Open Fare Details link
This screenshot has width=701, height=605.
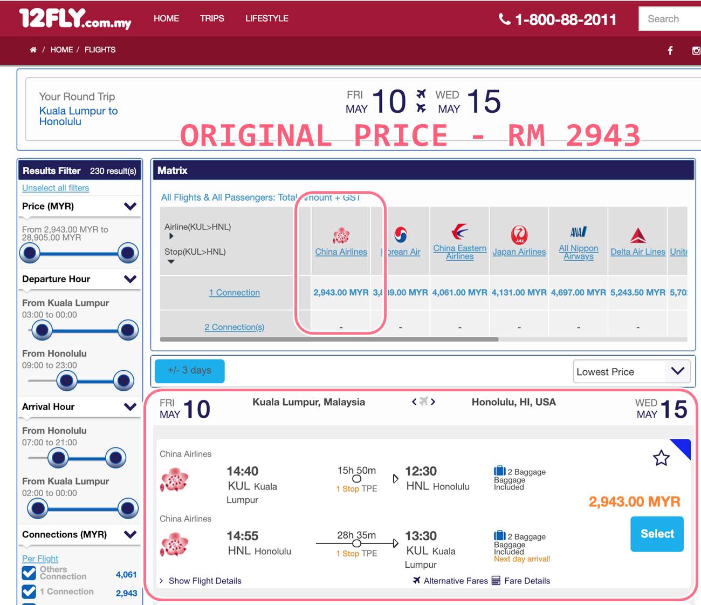(527, 581)
